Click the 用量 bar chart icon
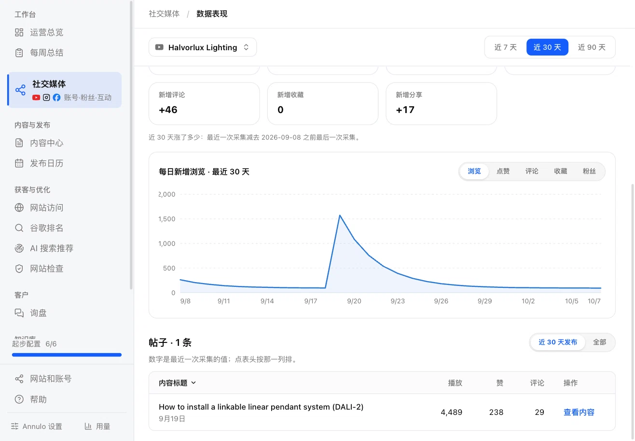 click(88, 427)
